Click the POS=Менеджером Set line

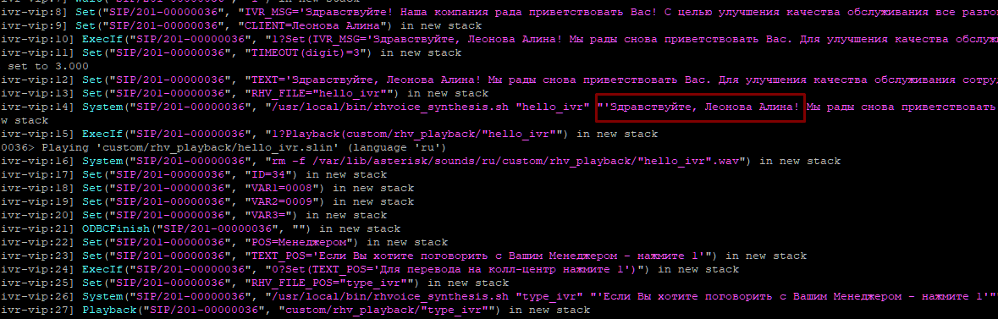coord(224,242)
